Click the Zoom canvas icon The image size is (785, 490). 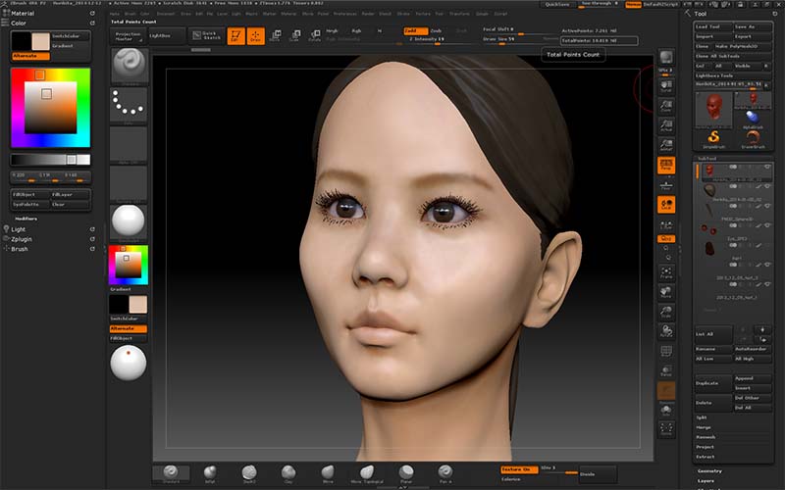pyautogui.click(x=666, y=106)
